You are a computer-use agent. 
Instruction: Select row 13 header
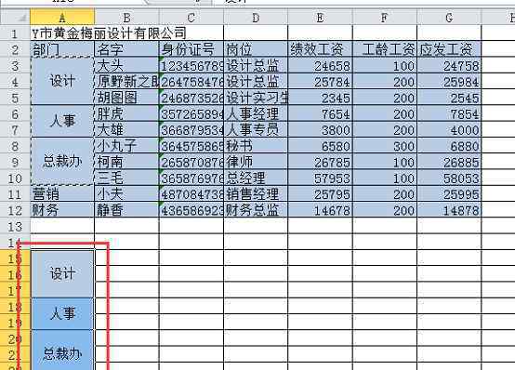pyautogui.click(x=15, y=226)
